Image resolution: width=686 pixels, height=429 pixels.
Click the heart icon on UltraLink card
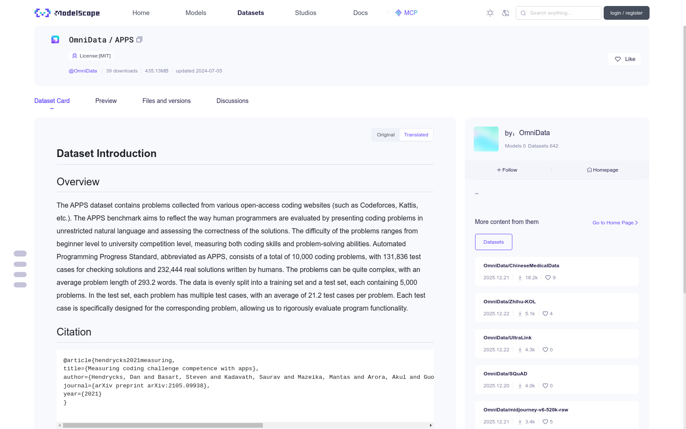click(x=545, y=350)
